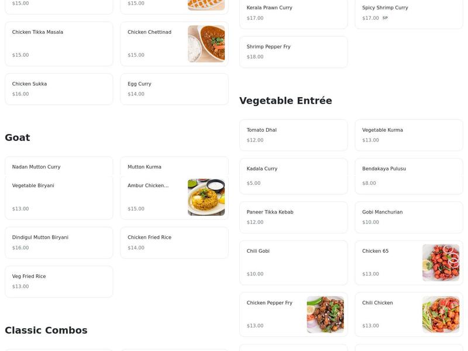This screenshot has width=468, height=351.
Task: Click the Ambur Chicken biryani photo
Action: coord(206,197)
